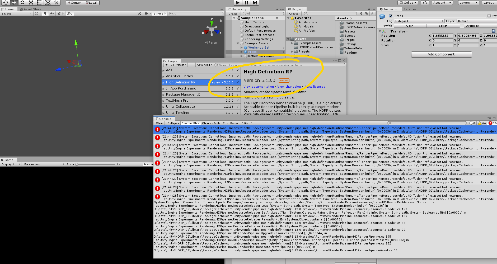Switch to the Services tab
This screenshot has width=497, height=264.
click(x=410, y=9)
